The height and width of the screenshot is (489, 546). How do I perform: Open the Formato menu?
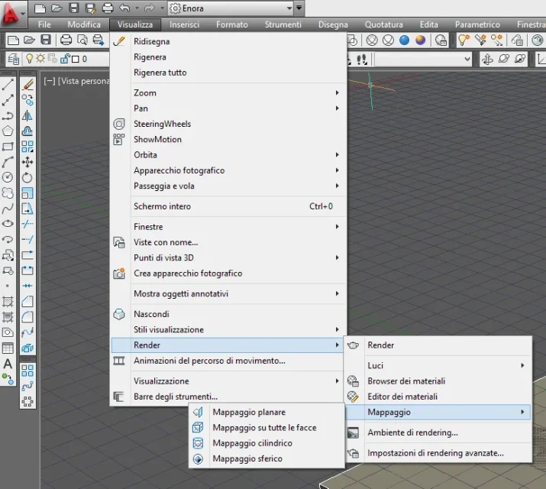(x=231, y=24)
